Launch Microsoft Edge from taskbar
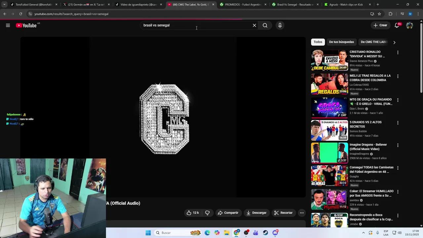This screenshot has width=423, height=238. [207, 233]
